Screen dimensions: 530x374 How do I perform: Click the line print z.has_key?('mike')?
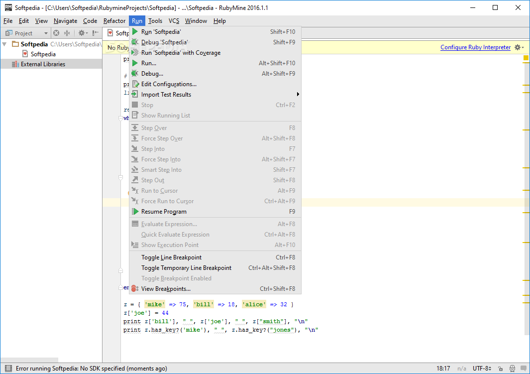[220, 330]
